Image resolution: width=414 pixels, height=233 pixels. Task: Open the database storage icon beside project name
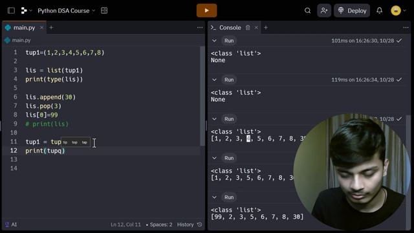(104, 10)
